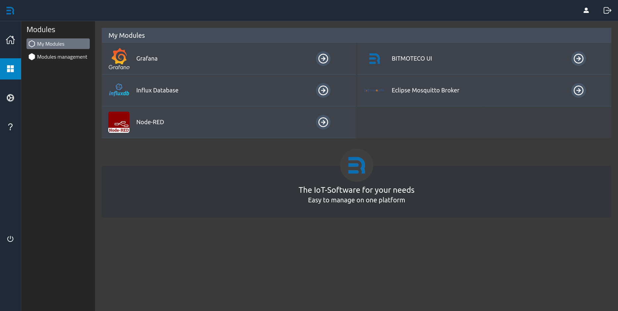Open BITMOTECO UI with its arrow button
The width and height of the screenshot is (618, 311).
click(x=579, y=59)
